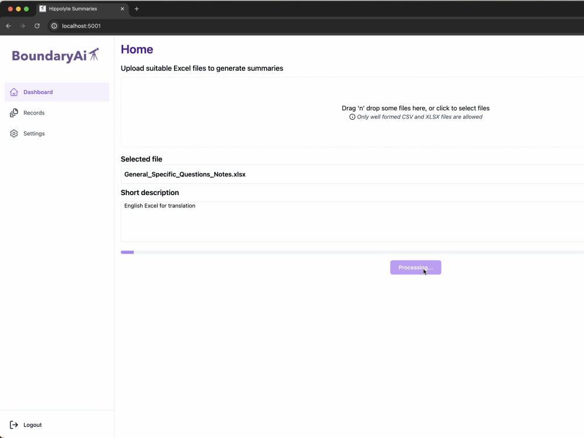
Task: Open a new browser tab with plus
Action: pyautogui.click(x=137, y=9)
